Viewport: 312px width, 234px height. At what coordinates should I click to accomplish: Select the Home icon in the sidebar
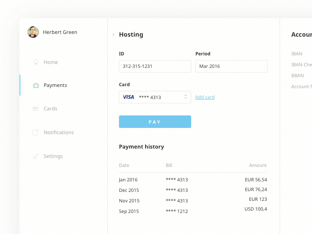[x=35, y=62]
